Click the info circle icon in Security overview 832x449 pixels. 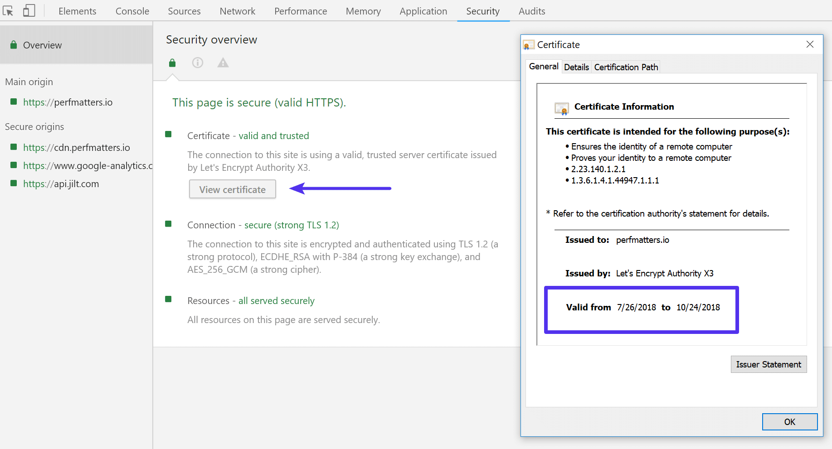click(x=197, y=63)
